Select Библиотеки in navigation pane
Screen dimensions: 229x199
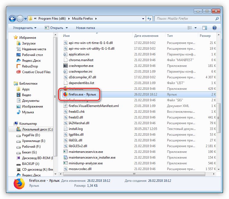[28, 84]
